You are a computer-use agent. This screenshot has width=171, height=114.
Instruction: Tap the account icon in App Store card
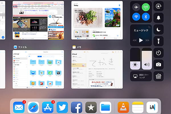[119, 5]
